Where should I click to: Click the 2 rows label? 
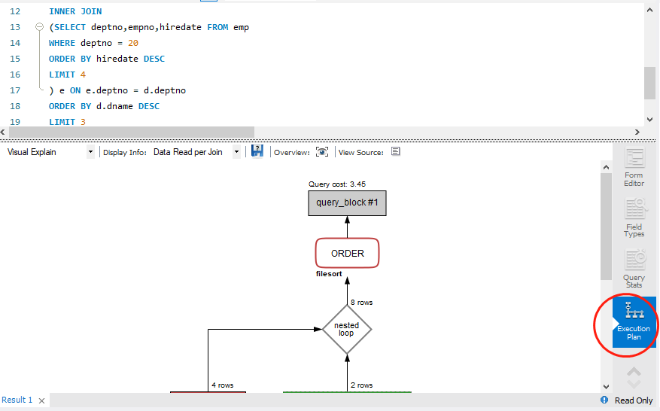(361, 385)
